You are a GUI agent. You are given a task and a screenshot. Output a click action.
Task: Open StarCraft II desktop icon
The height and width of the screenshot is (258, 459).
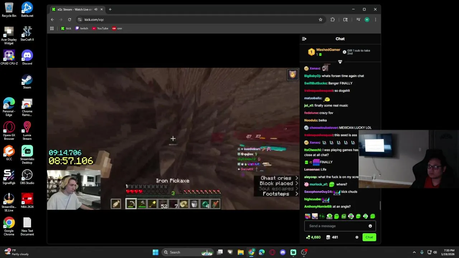[x=27, y=34]
